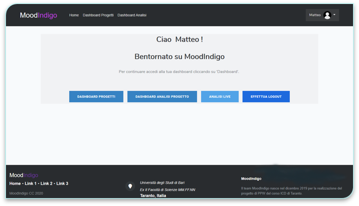Click the Effettua Logout button
The image size is (359, 206).
(x=266, y=97)
